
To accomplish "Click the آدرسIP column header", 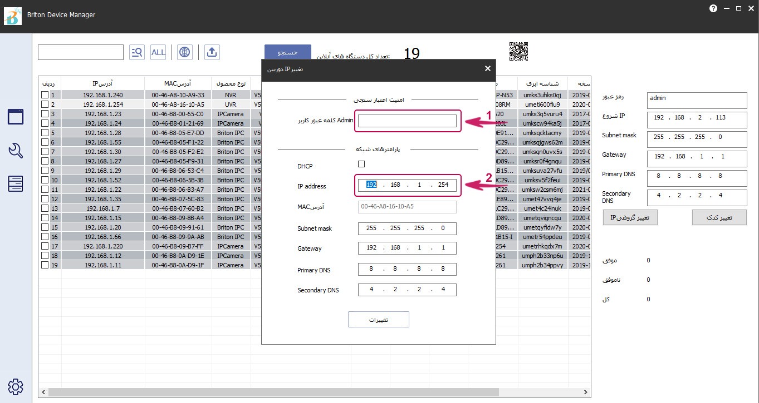I will point(102,83).
